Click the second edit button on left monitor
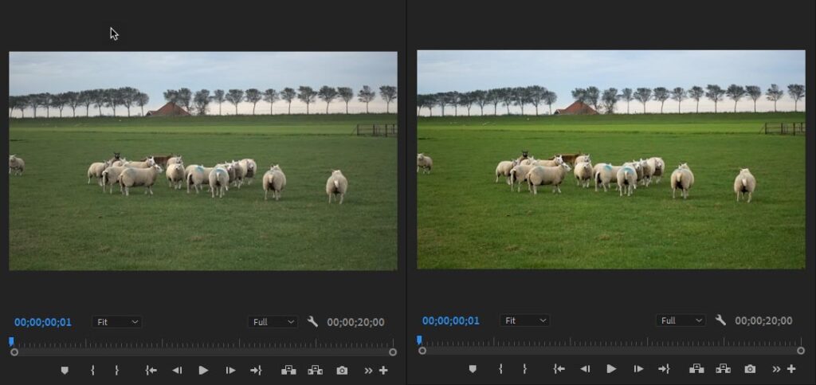The image size is (816, 385). point(316,370)
